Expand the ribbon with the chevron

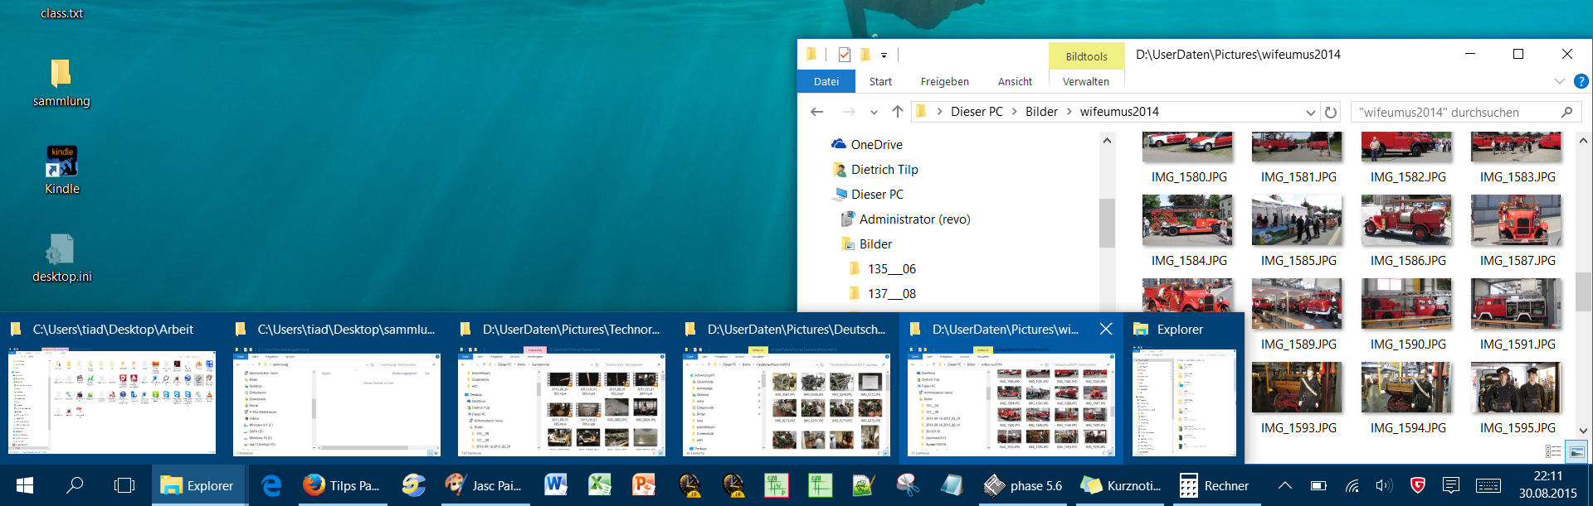pyautogui.click(x=1559, y=81)
